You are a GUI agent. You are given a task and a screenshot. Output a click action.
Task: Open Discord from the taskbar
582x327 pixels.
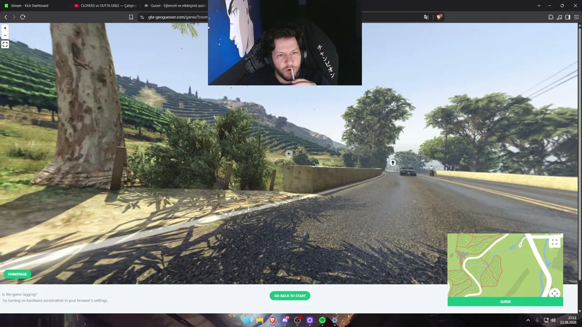[x=285, y=320]
